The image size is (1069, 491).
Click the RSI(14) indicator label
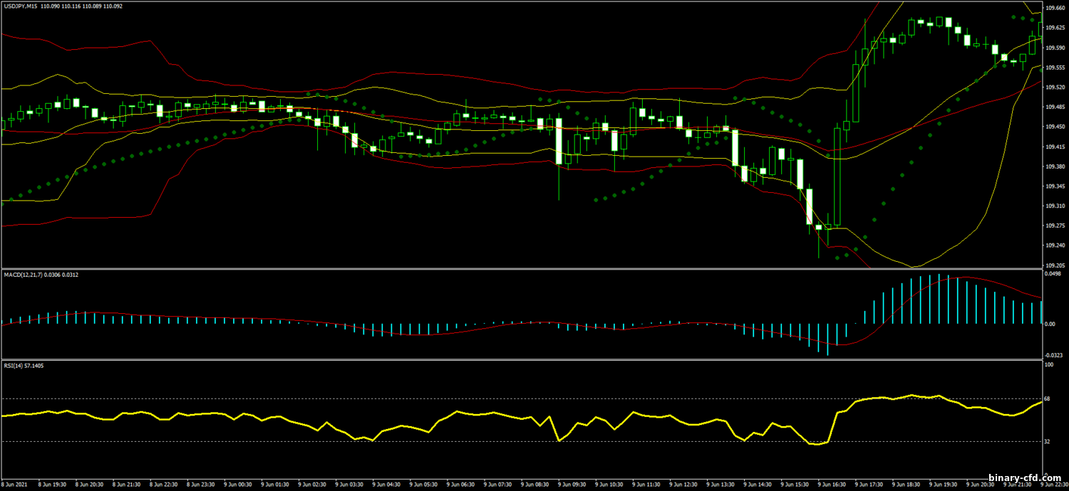[14, 365]
